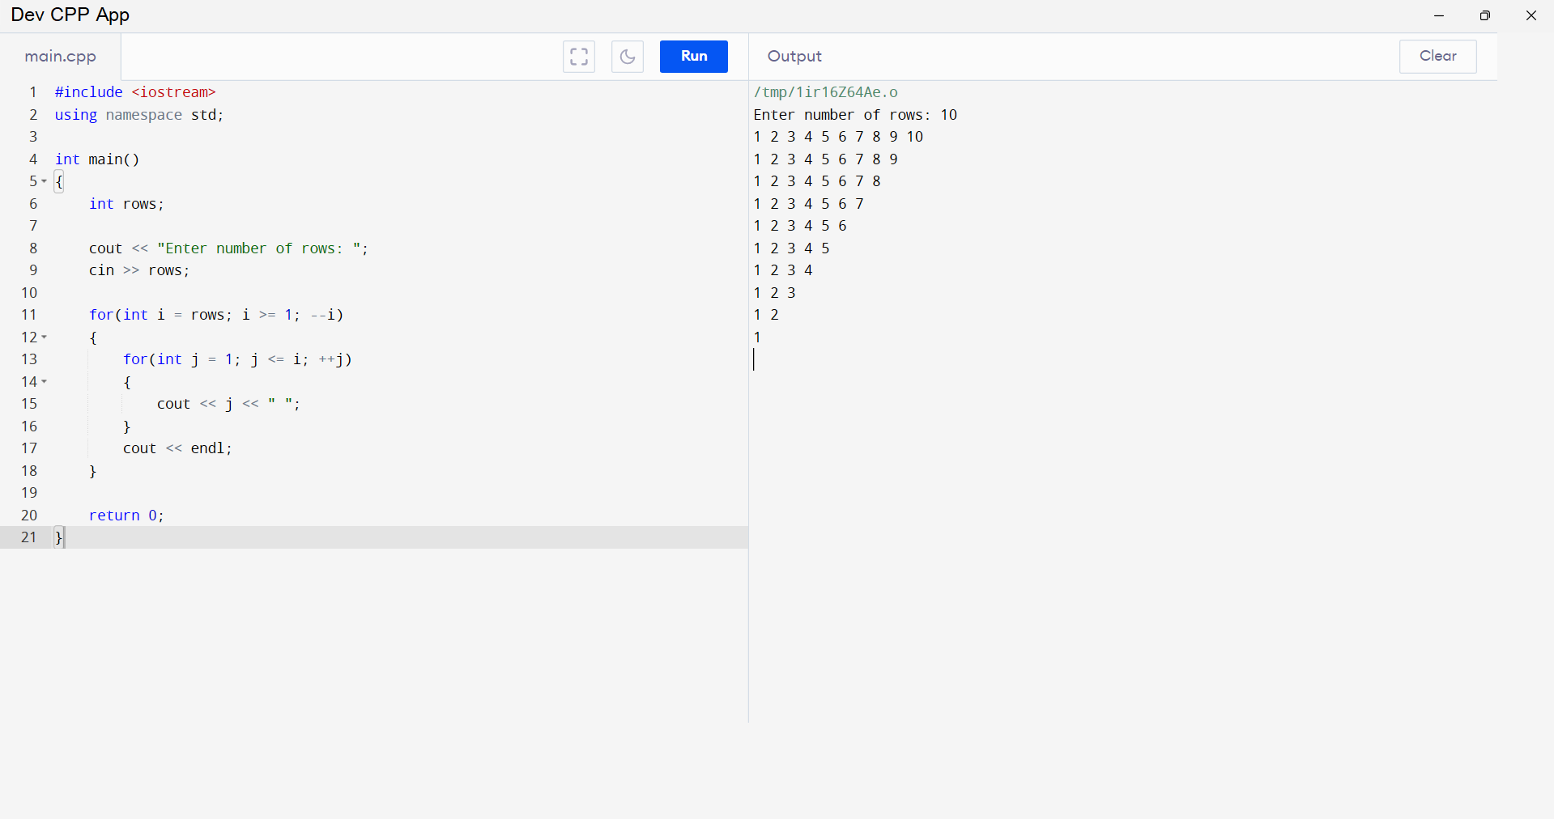Click the 'cin >> rows;' line
Viewport: 1554px width, 819px height.
pos(139,270)
